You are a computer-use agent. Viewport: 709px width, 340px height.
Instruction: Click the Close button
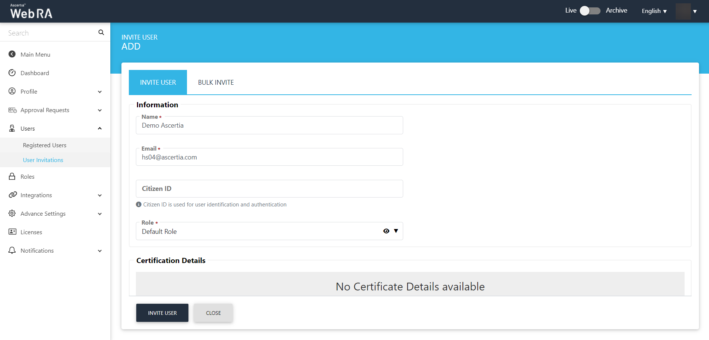click(x=213, y=313)
